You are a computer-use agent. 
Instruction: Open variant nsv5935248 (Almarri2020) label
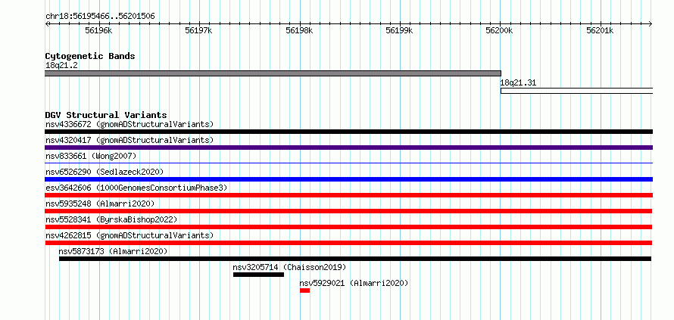[x=100, y=204]
